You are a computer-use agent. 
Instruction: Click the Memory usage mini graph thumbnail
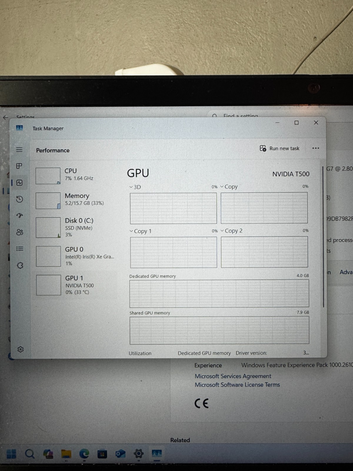tap(48, 201)
